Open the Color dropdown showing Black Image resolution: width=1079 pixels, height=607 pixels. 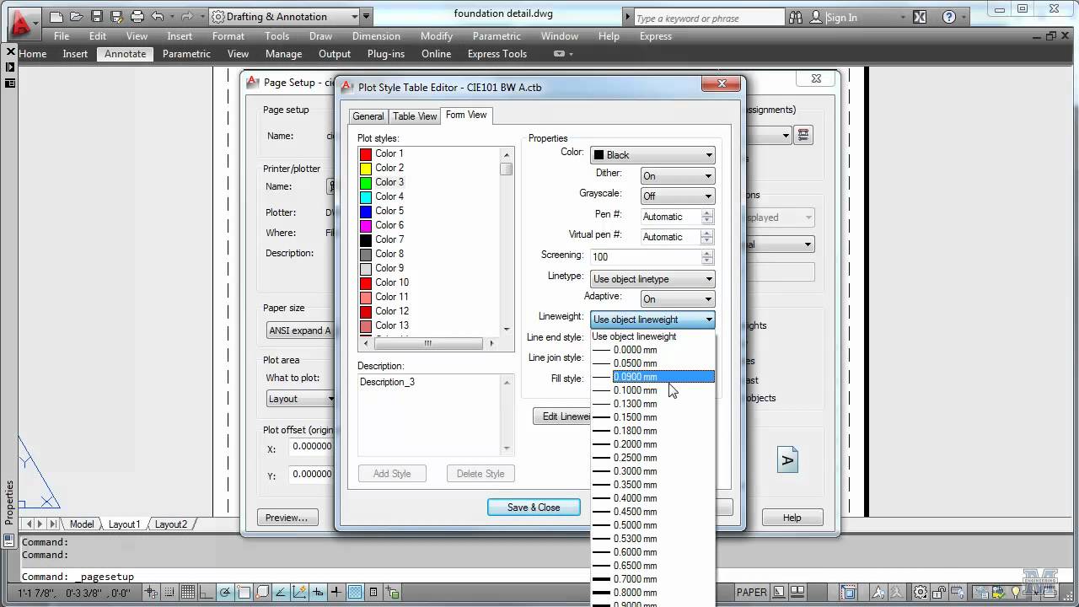(x=652, y=155)
